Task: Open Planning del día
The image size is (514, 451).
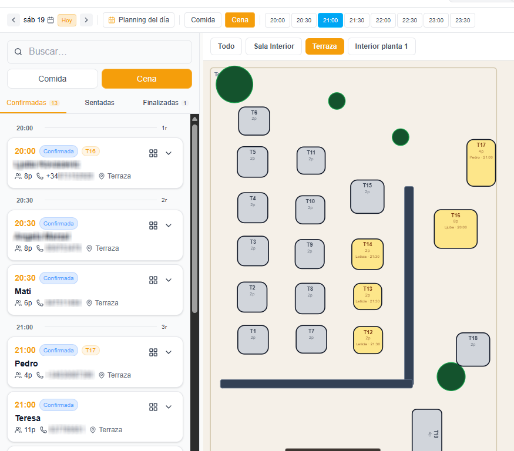Action: pos(139,20)
